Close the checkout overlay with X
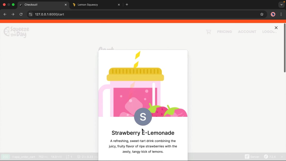The width and height of the screenshot is (286, 161). click(x=276, y=28)
